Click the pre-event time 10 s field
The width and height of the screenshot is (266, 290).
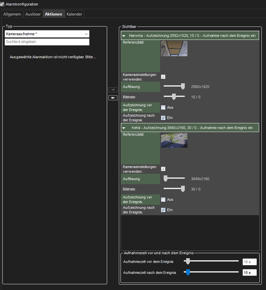[250, 262]
